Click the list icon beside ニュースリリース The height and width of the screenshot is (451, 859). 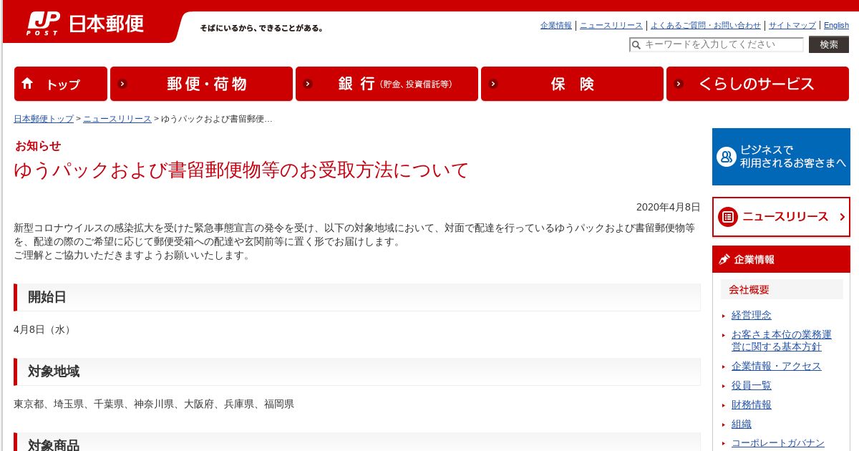tap(728, 217)
